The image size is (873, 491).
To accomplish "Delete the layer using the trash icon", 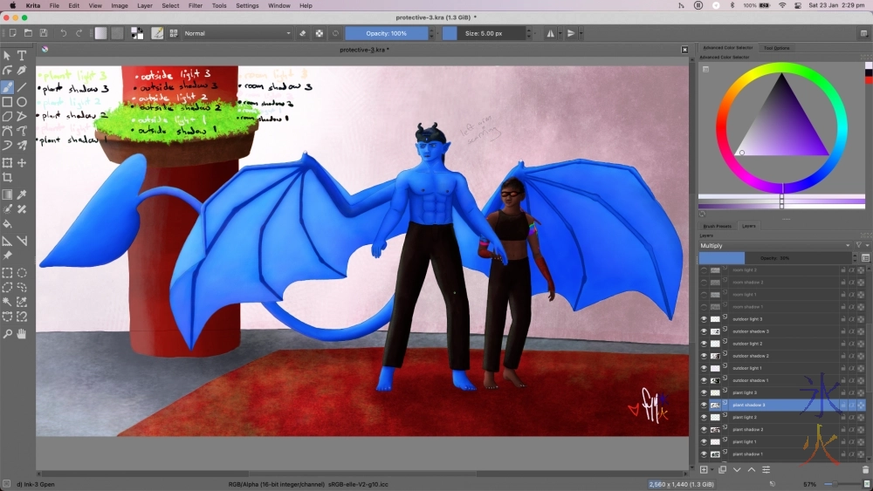I will pos(863,469).
